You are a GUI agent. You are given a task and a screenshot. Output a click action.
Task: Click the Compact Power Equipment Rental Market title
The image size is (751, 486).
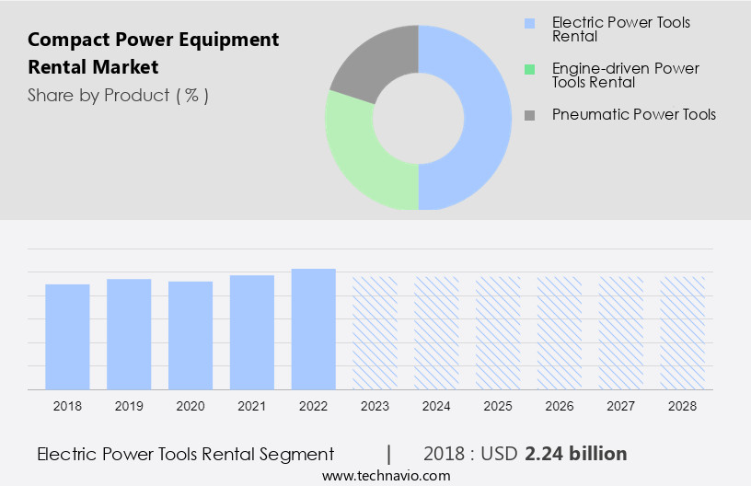[x=153, y=53]
